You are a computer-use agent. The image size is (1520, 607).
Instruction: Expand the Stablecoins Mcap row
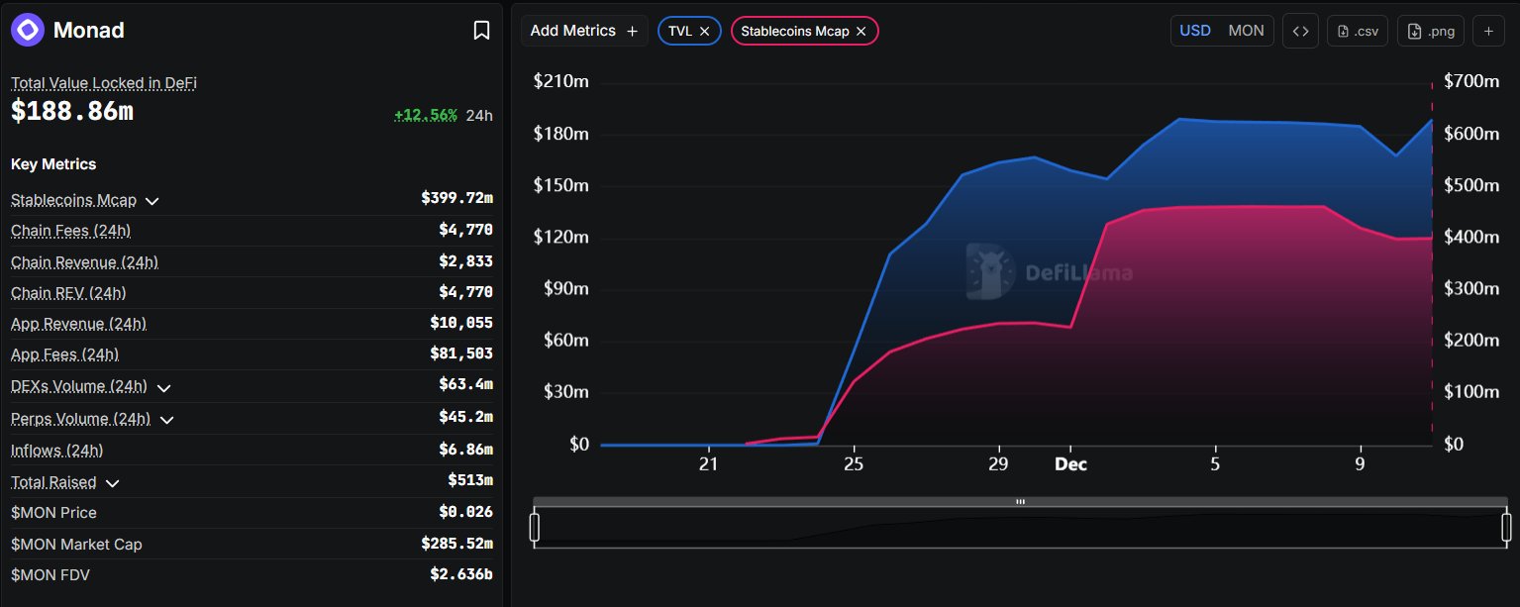(152, 201)
